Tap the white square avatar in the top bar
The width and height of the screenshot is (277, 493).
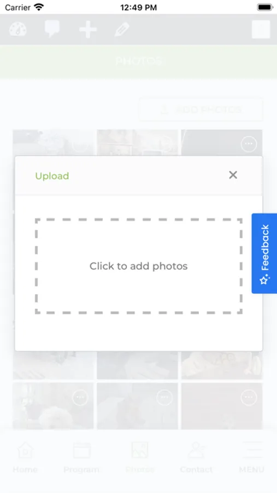point(261,29)
